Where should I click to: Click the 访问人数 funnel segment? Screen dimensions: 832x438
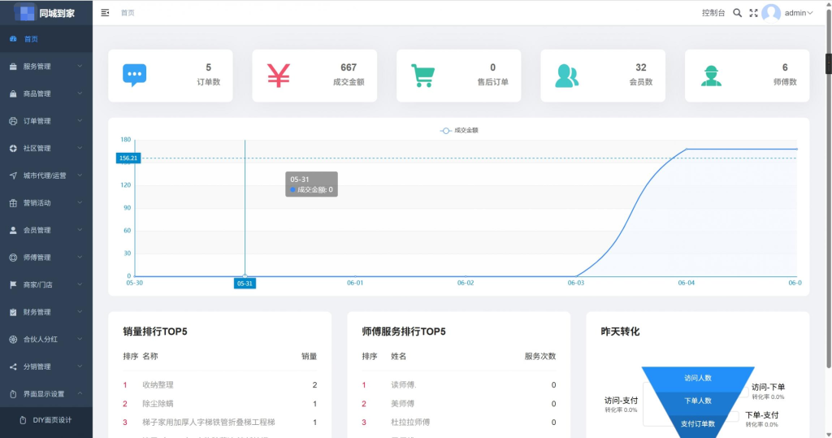coord(698,378)
